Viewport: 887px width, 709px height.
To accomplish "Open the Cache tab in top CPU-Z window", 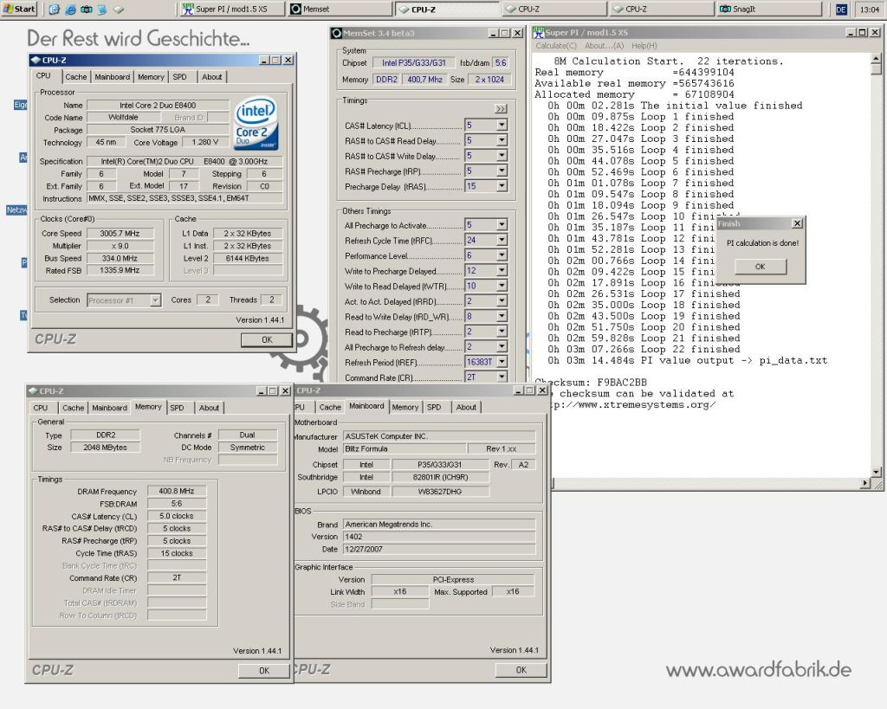I will coord(76,77).
